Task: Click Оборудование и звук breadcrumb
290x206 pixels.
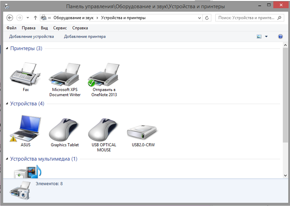Action: pyautogui.click(x=74, y=18)
